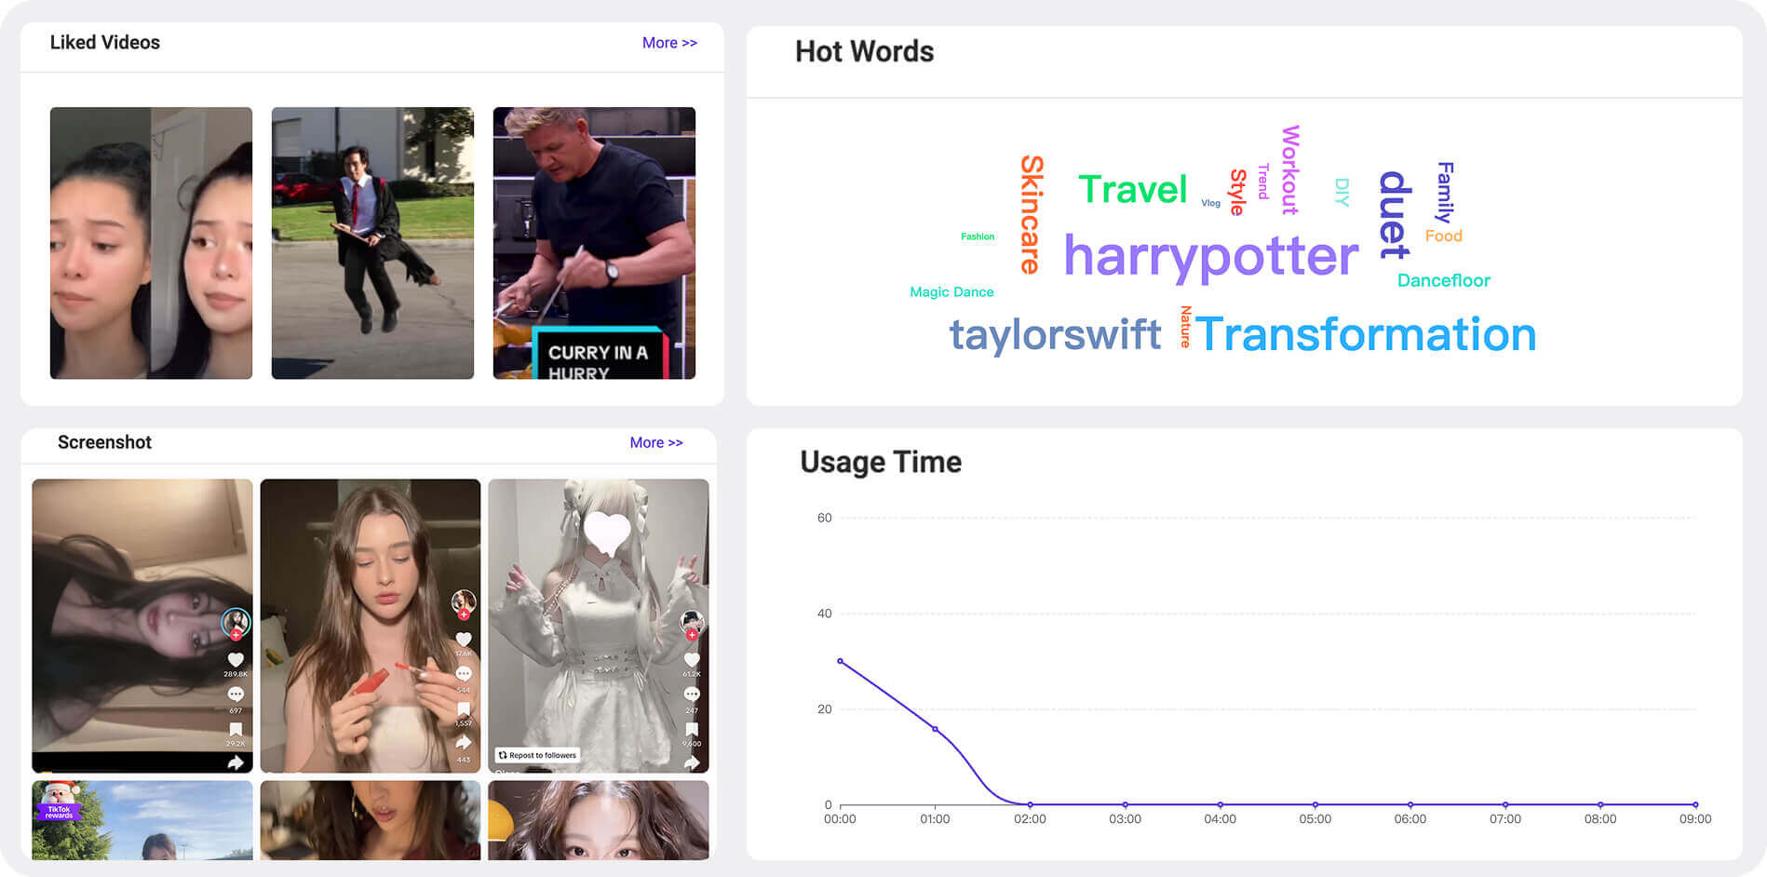Viewport: 1767px width, 877px height.
Task: Click the Usage Time heading
Action: click(x=881, y=462)
